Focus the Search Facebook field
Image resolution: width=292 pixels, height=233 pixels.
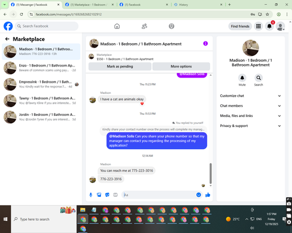click(47, 26)
